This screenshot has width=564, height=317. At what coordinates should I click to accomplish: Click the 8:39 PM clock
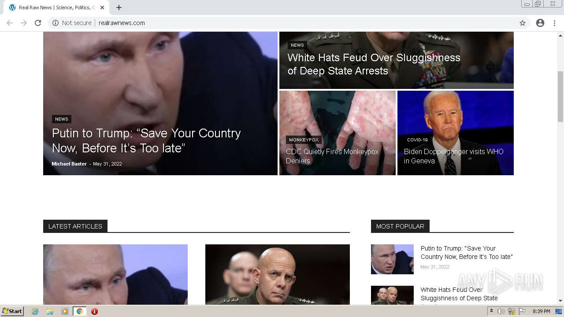pyautogui.click(x=541, y=311)
